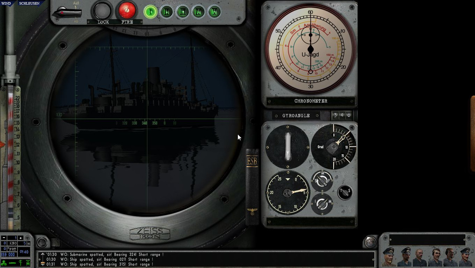The width and height of the screenshot is (475, 268).
Task: Select torpedo tube II light
Action: click(167, 11)
